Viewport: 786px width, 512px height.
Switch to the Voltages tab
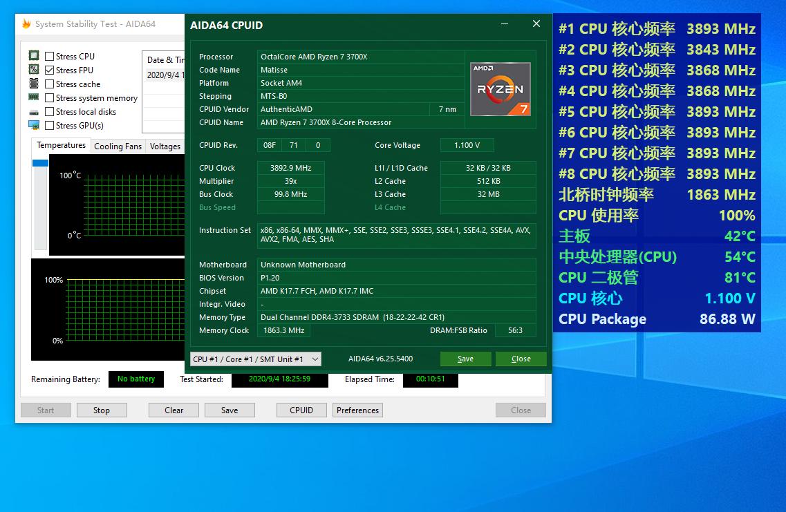[165, 146]
